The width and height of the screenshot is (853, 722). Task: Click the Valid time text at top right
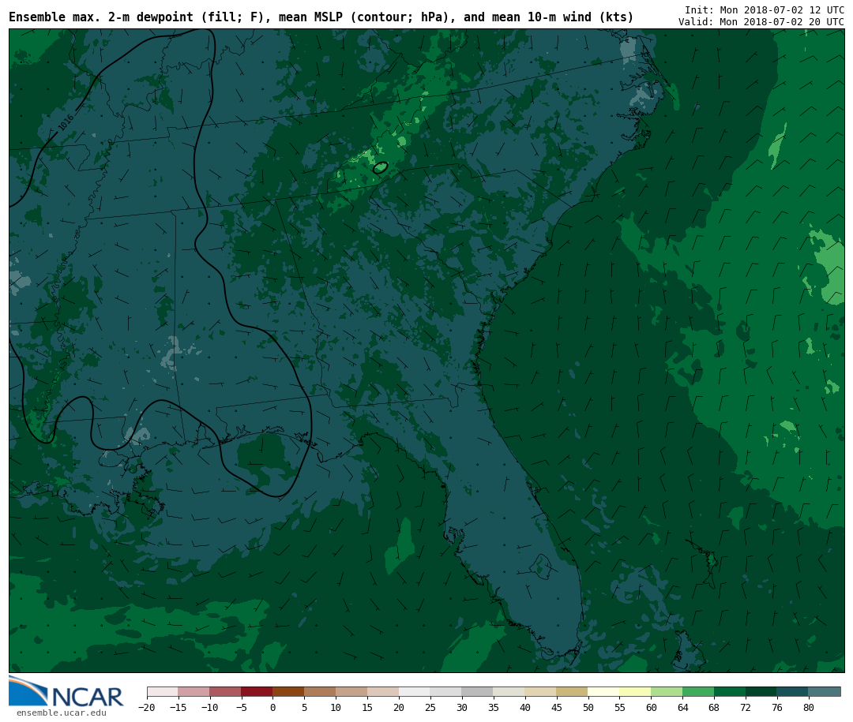(x=761, y=22)
